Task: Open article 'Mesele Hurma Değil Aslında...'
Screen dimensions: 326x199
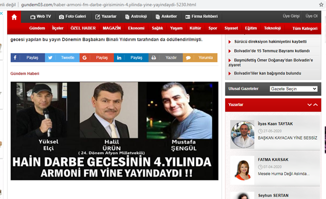Action: (x=283, y=173)
